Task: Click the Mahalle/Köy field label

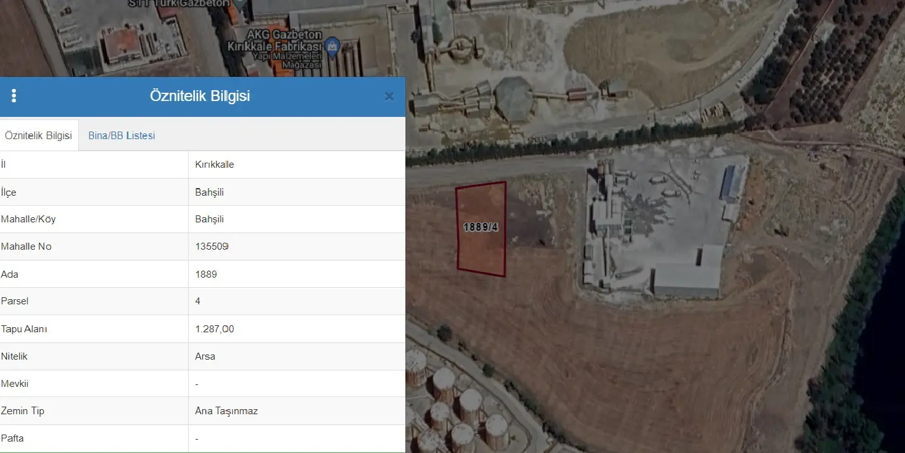Action: [29, 219]
